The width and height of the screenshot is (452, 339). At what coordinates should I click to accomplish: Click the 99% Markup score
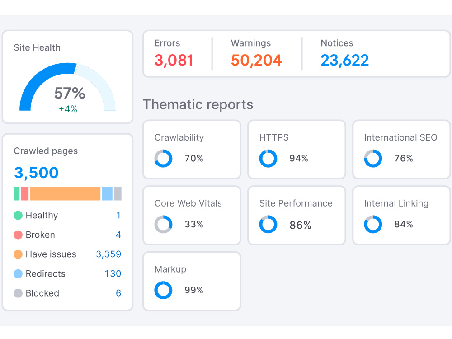point(194,290)
